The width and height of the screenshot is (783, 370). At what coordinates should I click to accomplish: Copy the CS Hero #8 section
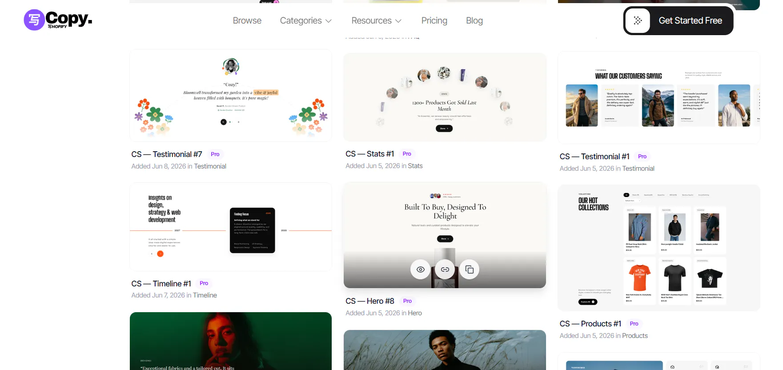tap(470, 269)
